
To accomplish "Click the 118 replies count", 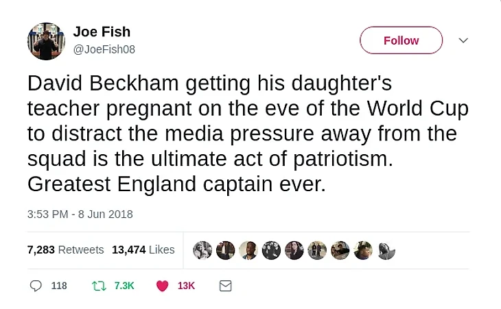I will point(59,286).
